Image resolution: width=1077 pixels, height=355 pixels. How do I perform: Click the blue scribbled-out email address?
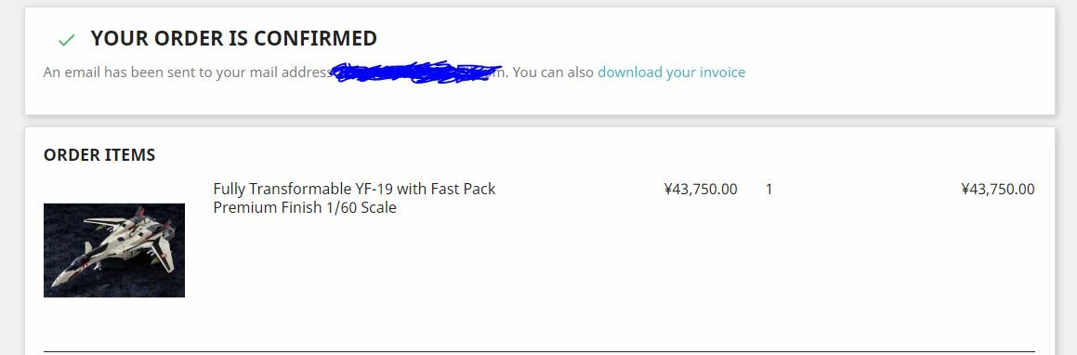[415, 72]
